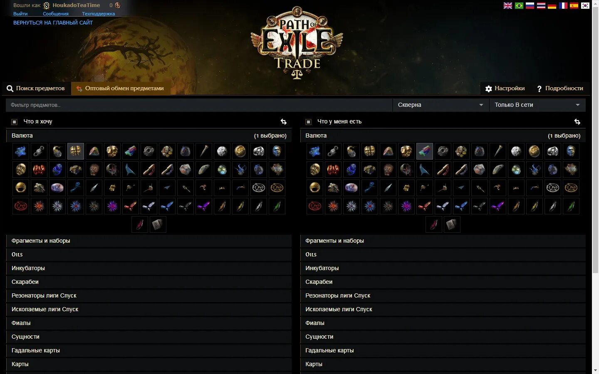Expand Сущности in the have panel
This screenshot has height=374, width=599.
click(x=443, y=337)
